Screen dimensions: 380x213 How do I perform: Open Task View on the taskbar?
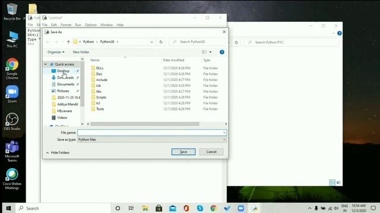[x=131, y=208]
